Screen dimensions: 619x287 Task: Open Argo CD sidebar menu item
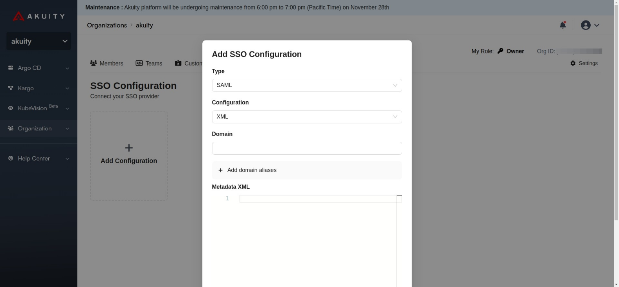(x=38, y=68)
